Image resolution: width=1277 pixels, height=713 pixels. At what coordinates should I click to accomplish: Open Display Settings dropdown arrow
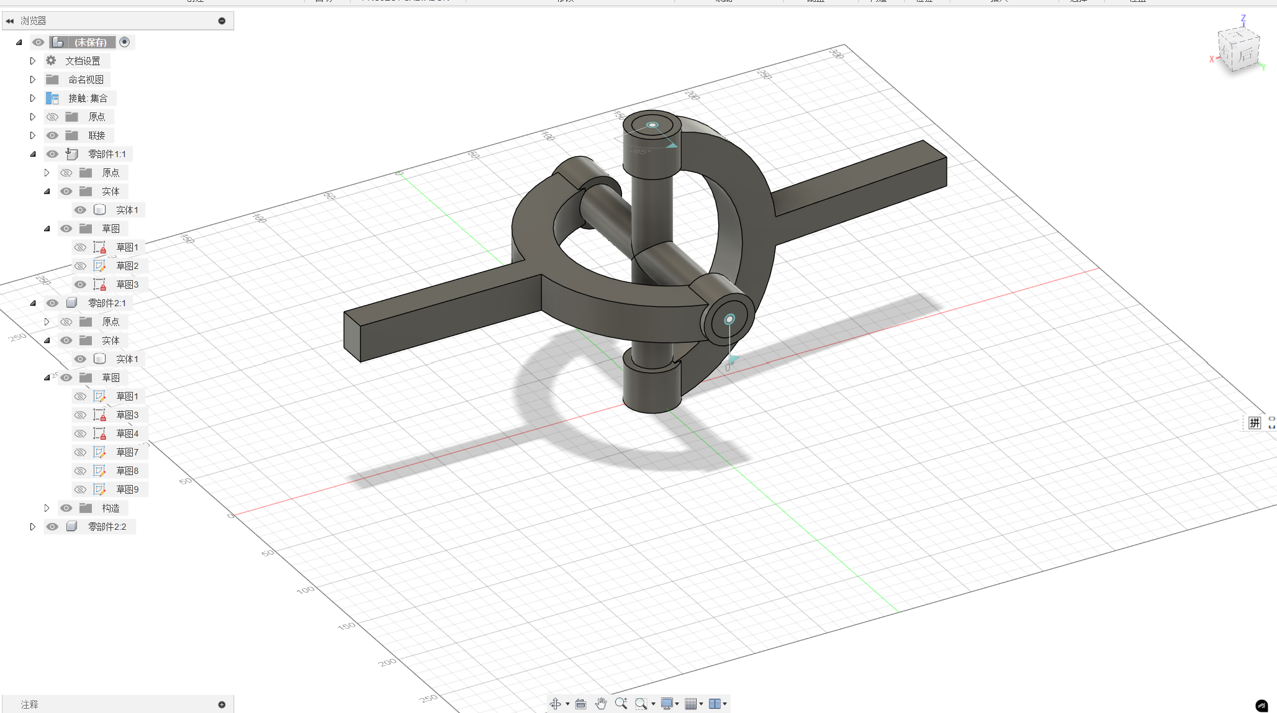pos(677,704)
